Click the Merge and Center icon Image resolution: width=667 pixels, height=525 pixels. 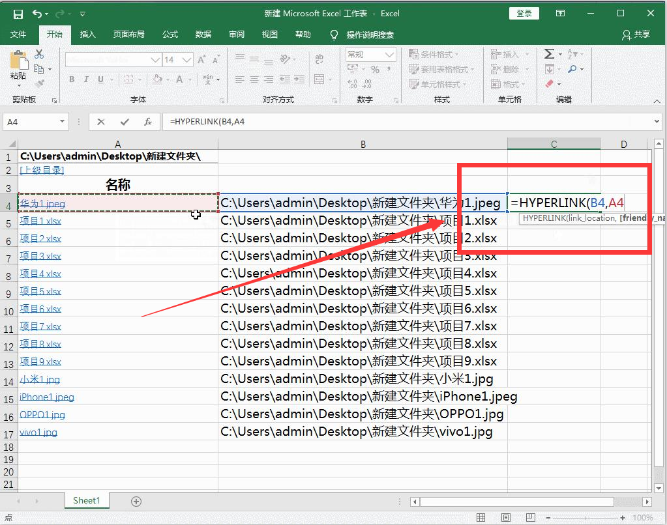[x=319, y=79]
